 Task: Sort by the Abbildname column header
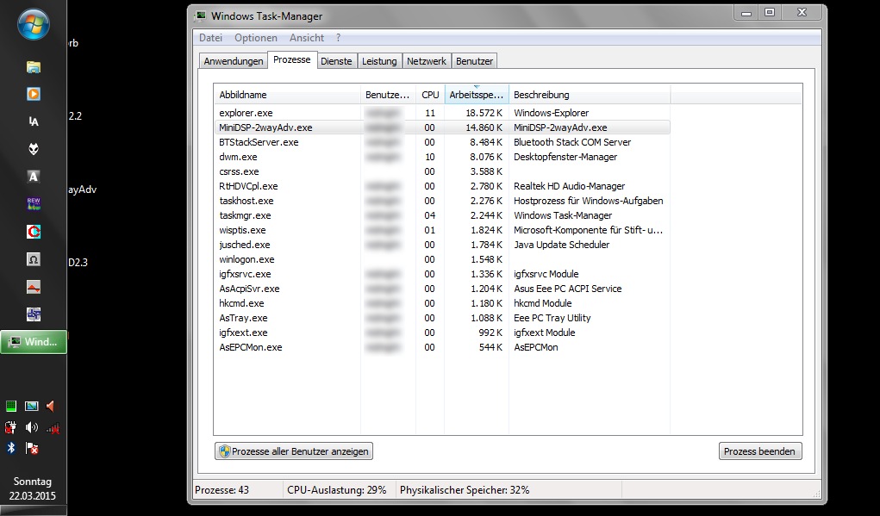click(x=287, y=95)
